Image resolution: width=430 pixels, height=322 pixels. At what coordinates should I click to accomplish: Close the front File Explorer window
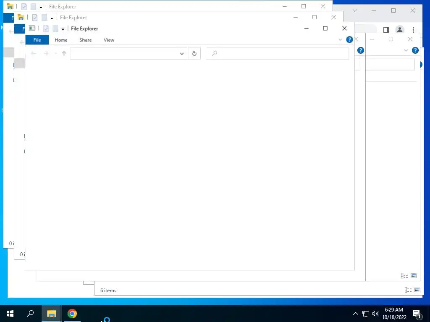click(x=344, y=29)
